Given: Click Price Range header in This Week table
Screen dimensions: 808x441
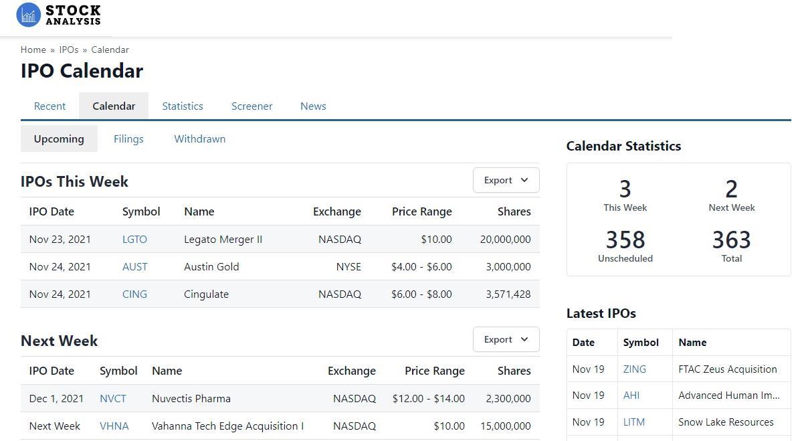Looking at the screenshot, I should click(422, 211).
